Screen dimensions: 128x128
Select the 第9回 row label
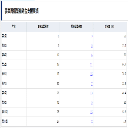coord(4,102)
